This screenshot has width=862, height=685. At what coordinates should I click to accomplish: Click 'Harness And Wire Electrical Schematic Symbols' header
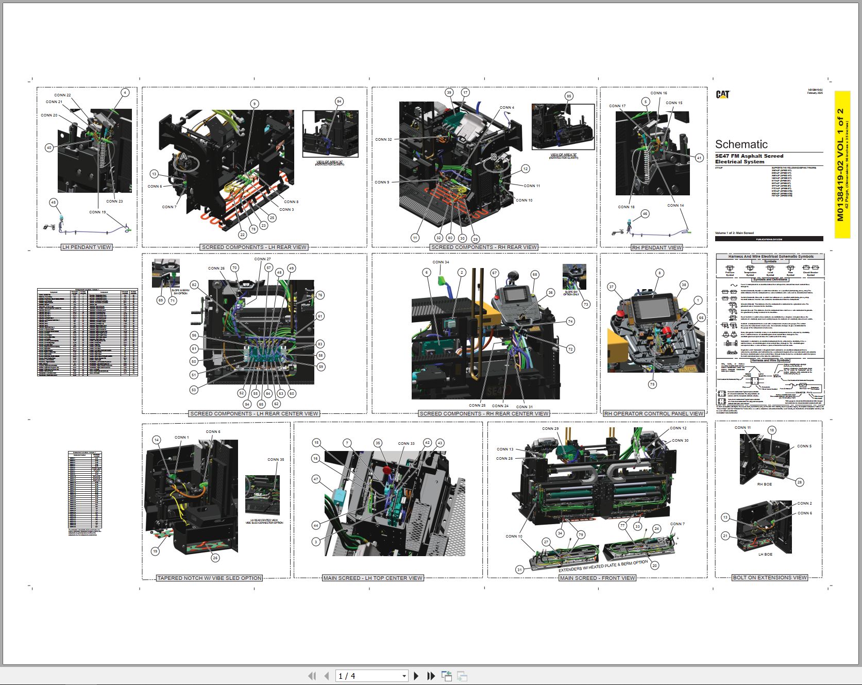coord(771,256)
